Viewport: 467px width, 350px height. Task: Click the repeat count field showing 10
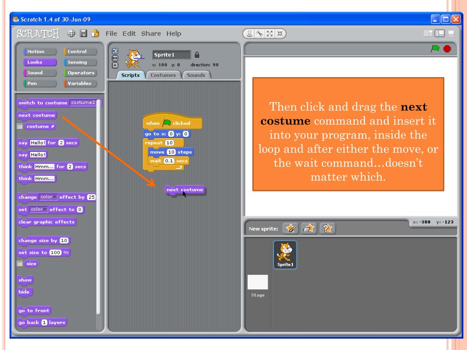[x=170, y=143]
